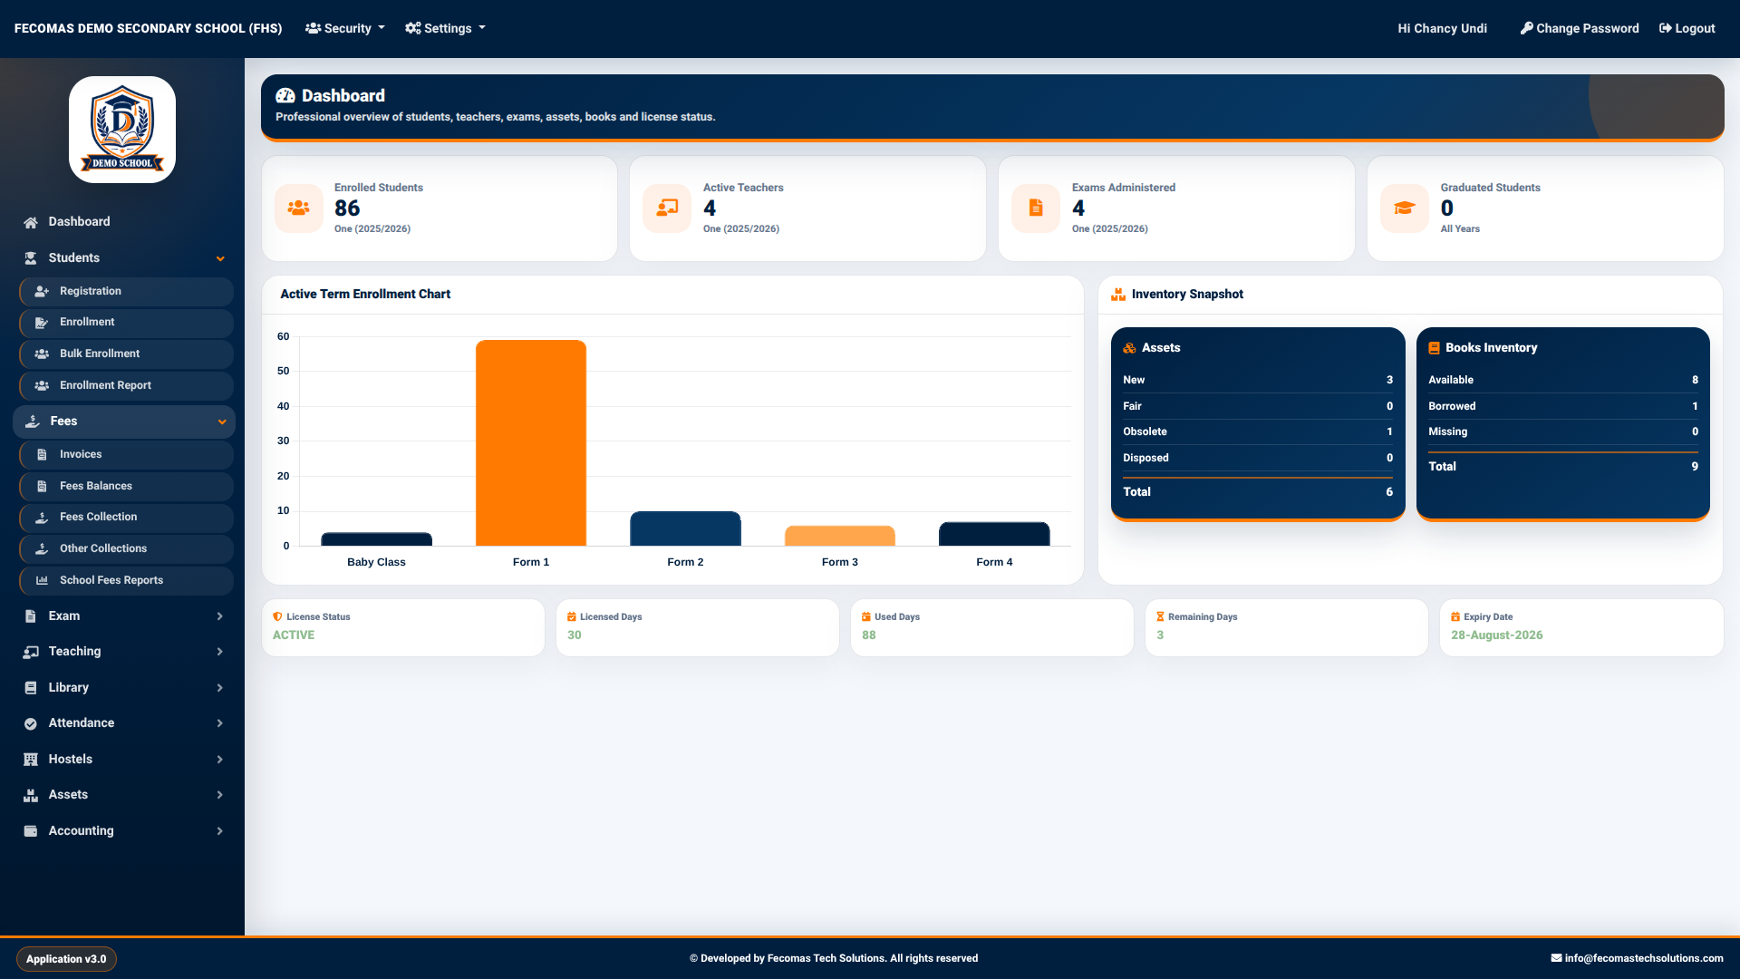Screen dimensions: 1740x979
Task: Click the orange Form 1 bar
Action: (x=531, y=443)
